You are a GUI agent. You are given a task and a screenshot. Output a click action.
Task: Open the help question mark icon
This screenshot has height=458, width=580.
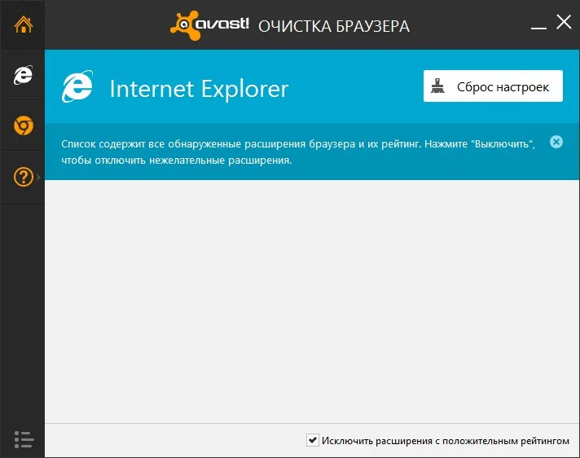coord(24,177)
